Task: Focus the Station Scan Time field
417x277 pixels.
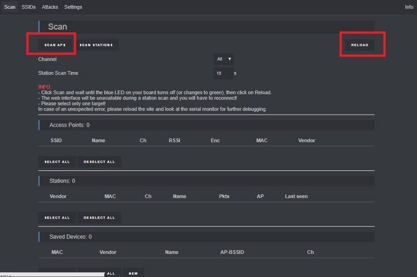Action: point(221,73)
